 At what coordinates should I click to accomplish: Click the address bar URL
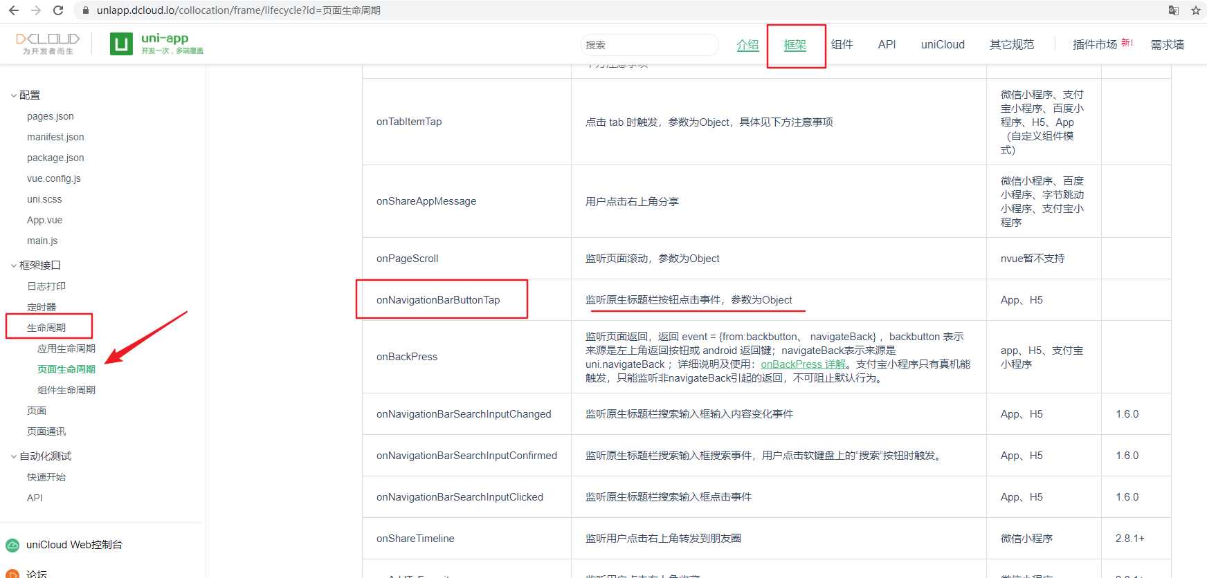239,10
